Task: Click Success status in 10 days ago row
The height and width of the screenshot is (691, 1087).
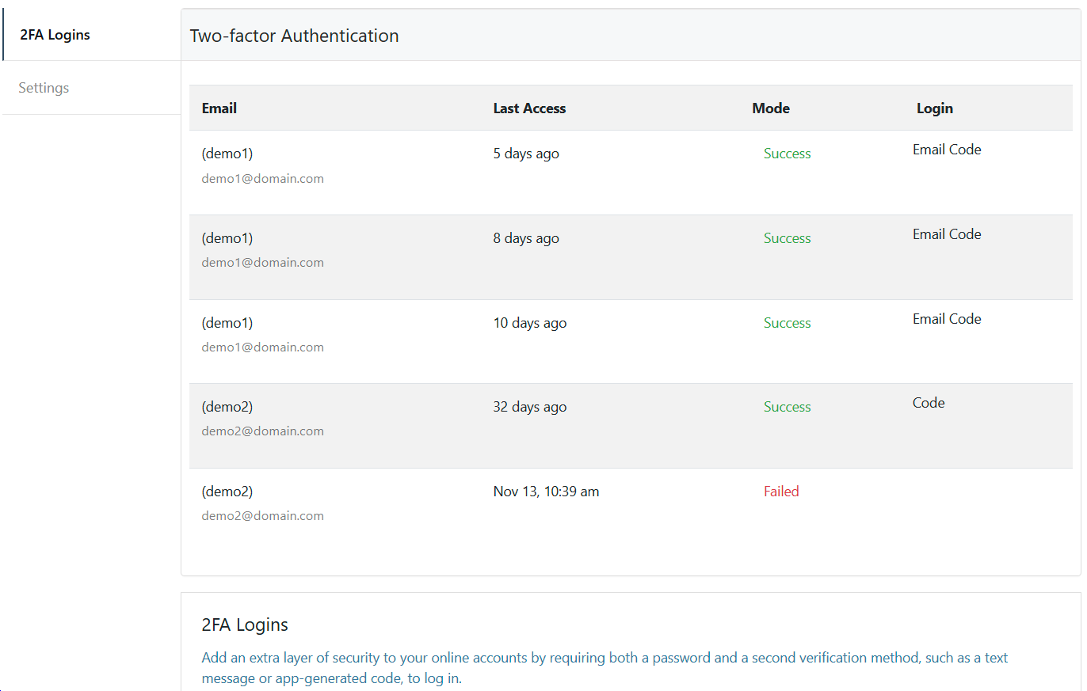Action: pos(788,323)
